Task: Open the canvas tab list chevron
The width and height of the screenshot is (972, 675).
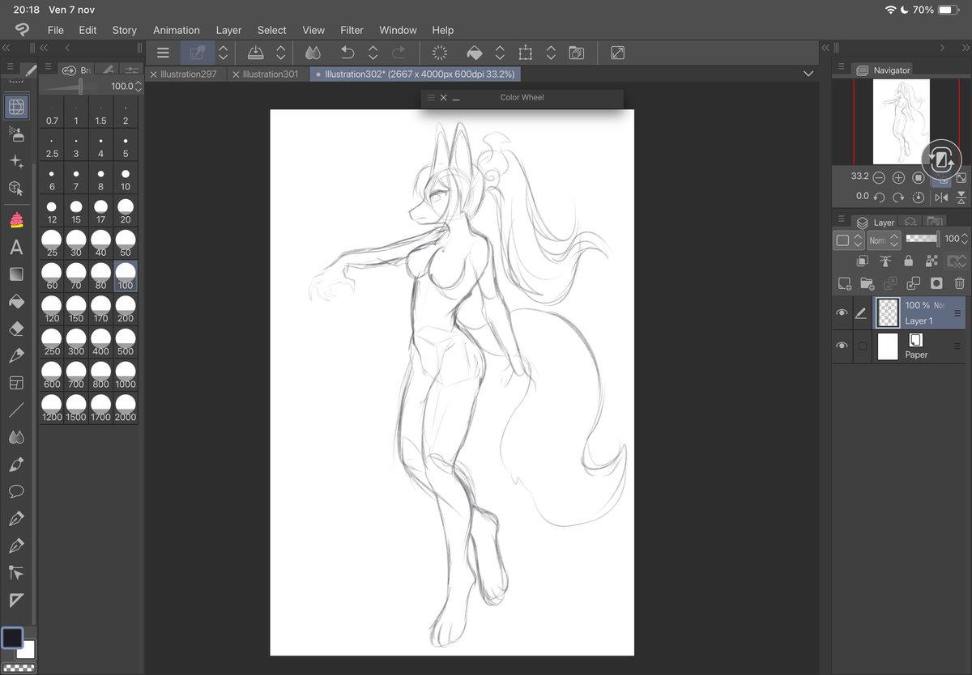Action: (x=808, y=73)
